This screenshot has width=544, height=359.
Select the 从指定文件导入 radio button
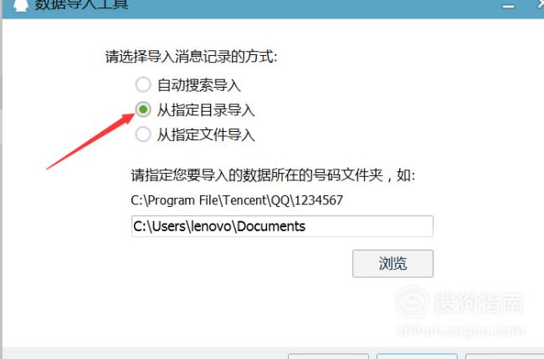(x=143, y=134)
